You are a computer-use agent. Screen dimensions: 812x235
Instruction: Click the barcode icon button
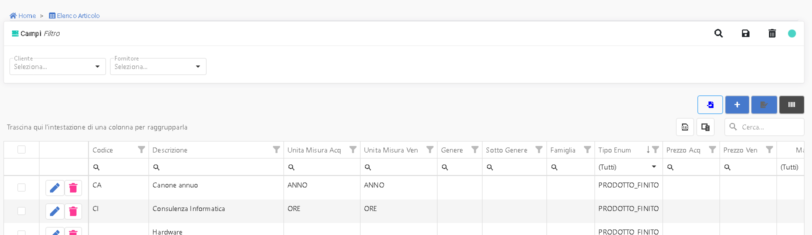[791, 105]
